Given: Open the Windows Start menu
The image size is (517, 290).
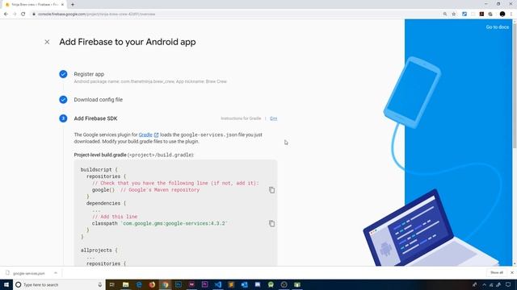Looking at the screenshot, I should (x=6, y=284).
